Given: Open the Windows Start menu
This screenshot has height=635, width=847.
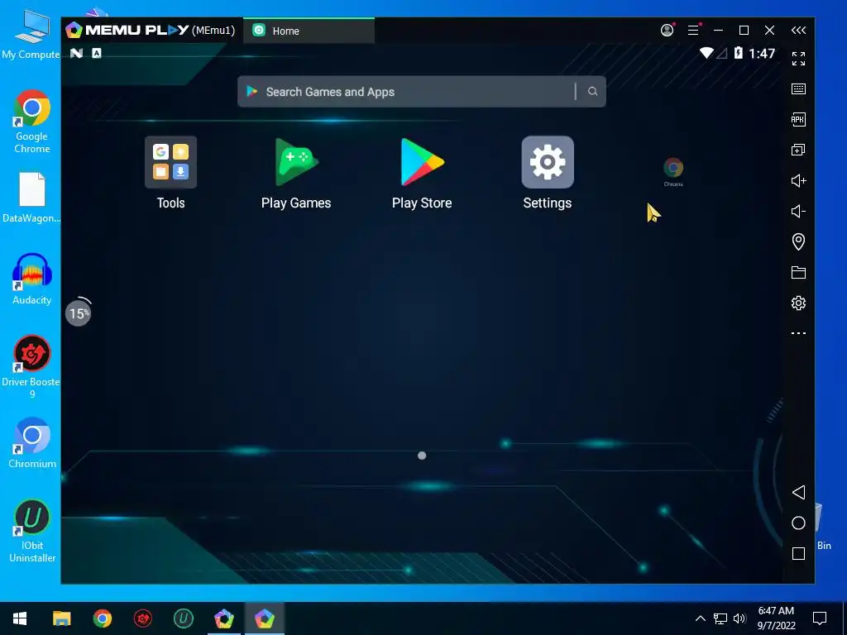Looking at the screenshot, I should tap(20, 618).
